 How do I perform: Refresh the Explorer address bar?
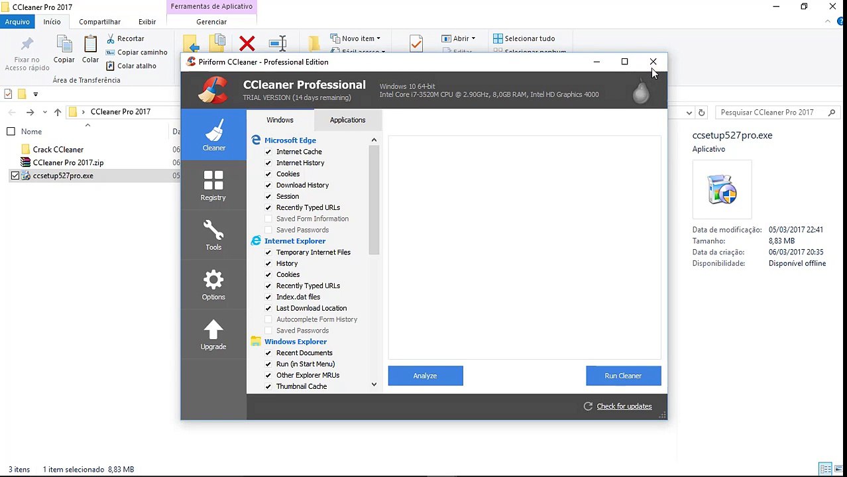pyautogui.click(x=701, y=112)
